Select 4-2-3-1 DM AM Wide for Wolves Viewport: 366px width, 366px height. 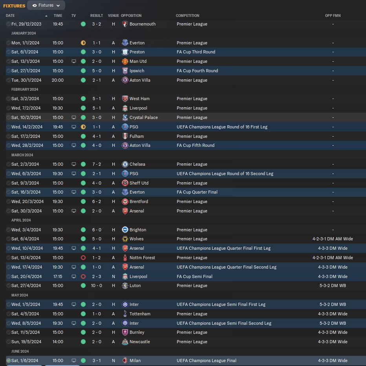coord(333,239)
